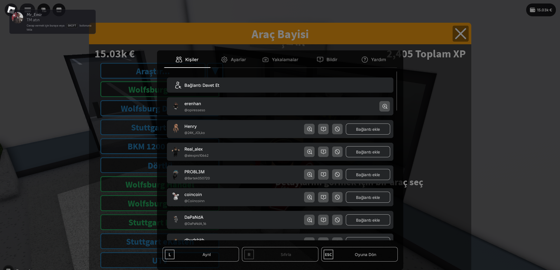
Task: Inspect DaPaNdA's avatar
Action: coord(309,220)
